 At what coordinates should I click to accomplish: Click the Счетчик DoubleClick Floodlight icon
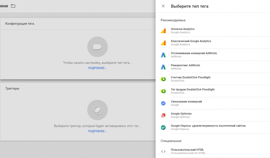163,79
